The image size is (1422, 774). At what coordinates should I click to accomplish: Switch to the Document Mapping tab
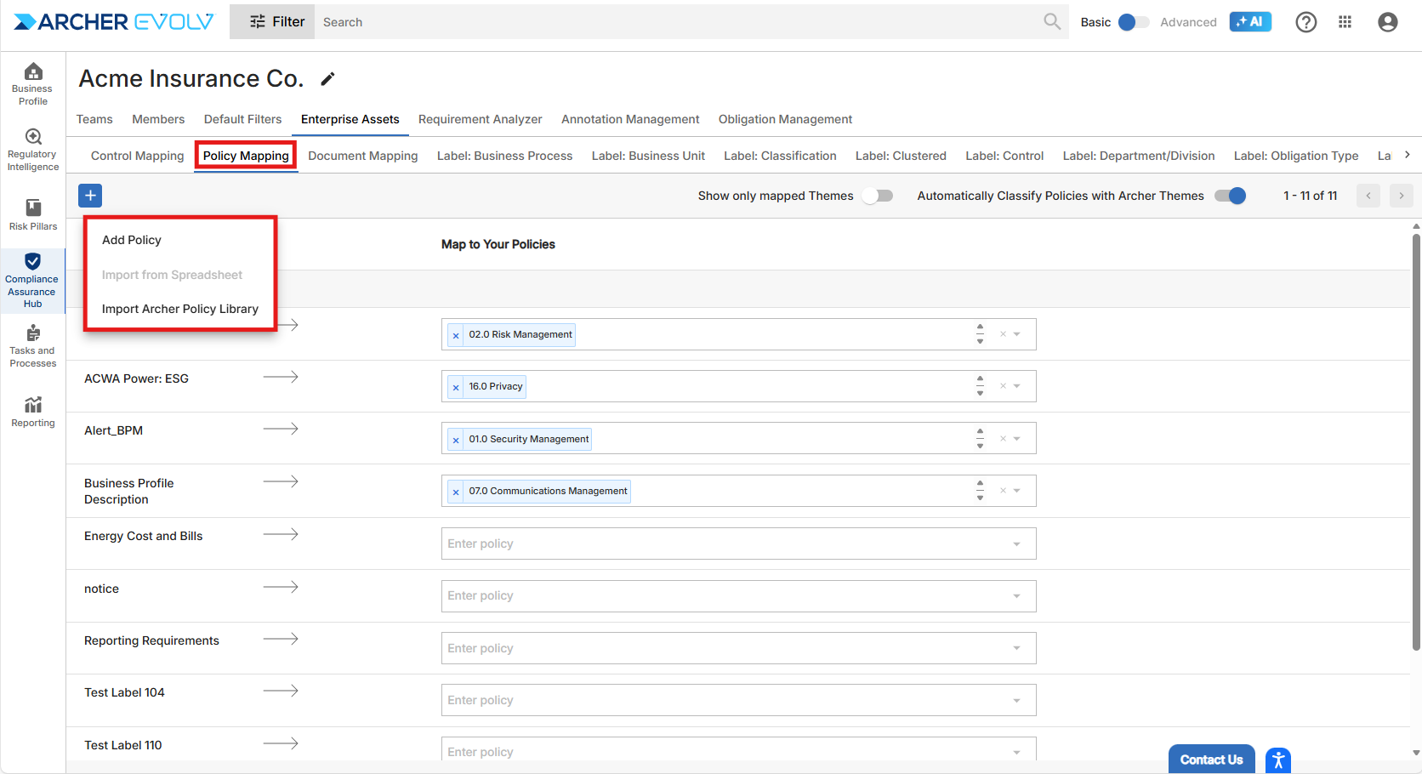click(362, 156)
